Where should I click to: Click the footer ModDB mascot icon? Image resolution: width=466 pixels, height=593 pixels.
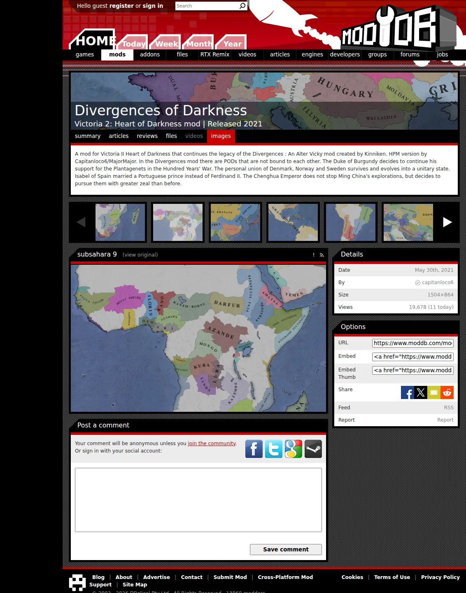77,583
